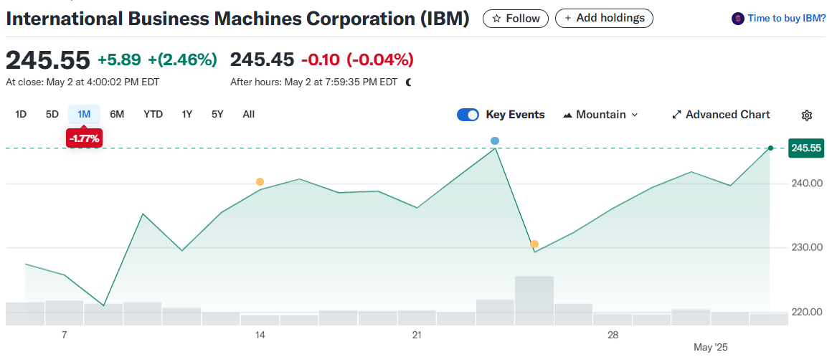The height and width of the screenshot is (357, 827).
Task: Select the 1D range tab
Action: (21, 115)
